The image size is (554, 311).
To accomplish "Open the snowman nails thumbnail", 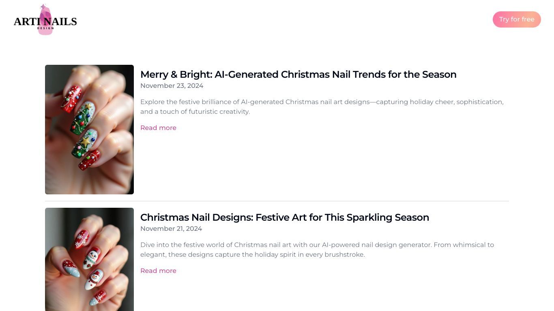I will tap(89, 259).
